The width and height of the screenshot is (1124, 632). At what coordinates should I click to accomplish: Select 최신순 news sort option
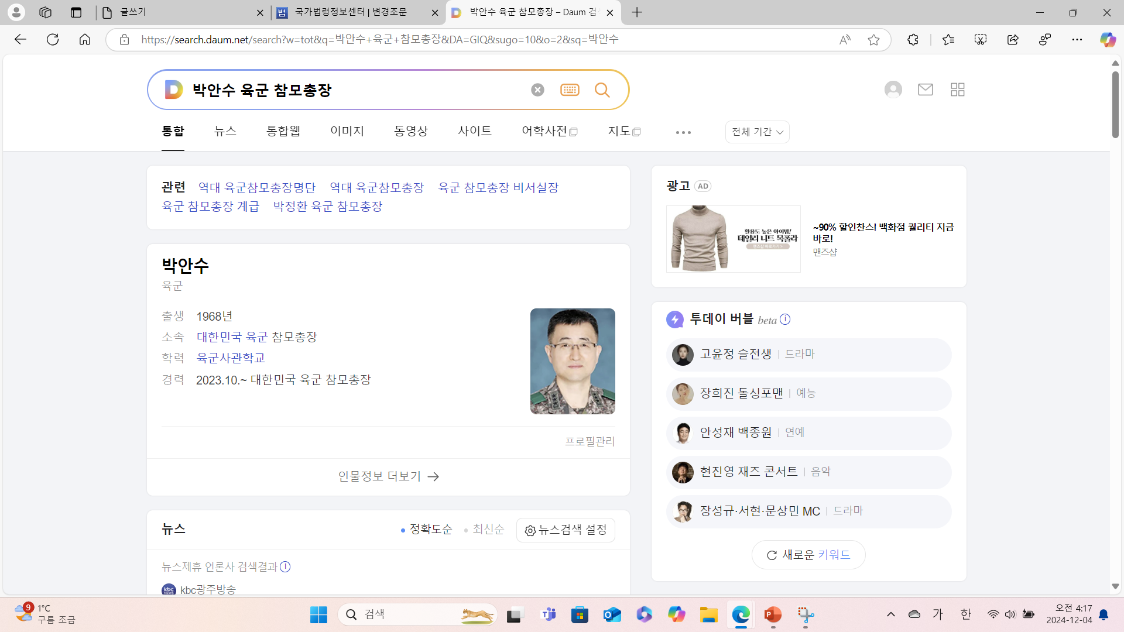point(485,530)
